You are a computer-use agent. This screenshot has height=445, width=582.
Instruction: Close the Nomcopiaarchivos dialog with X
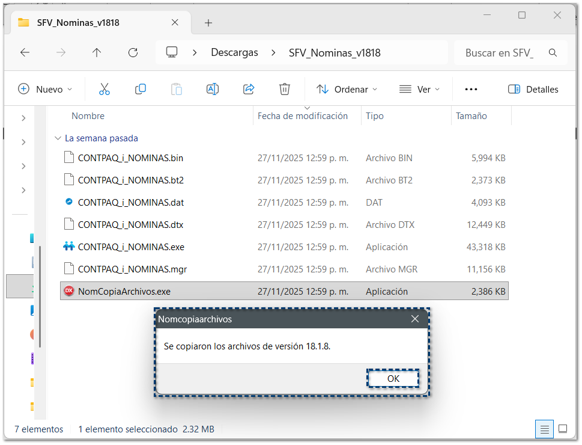415,319
